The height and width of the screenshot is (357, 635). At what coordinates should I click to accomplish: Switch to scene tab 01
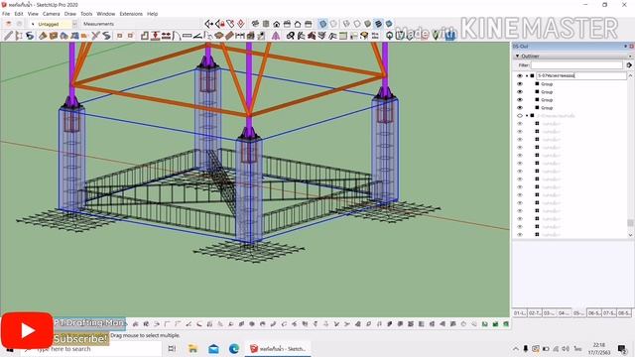pos(520,313)
